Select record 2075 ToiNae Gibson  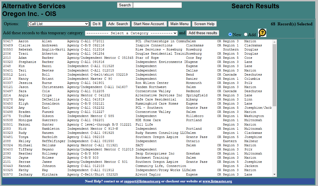pyautogui.click(x=137, y=116)
